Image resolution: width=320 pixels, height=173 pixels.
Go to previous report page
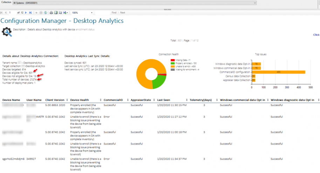click(6, 13)
